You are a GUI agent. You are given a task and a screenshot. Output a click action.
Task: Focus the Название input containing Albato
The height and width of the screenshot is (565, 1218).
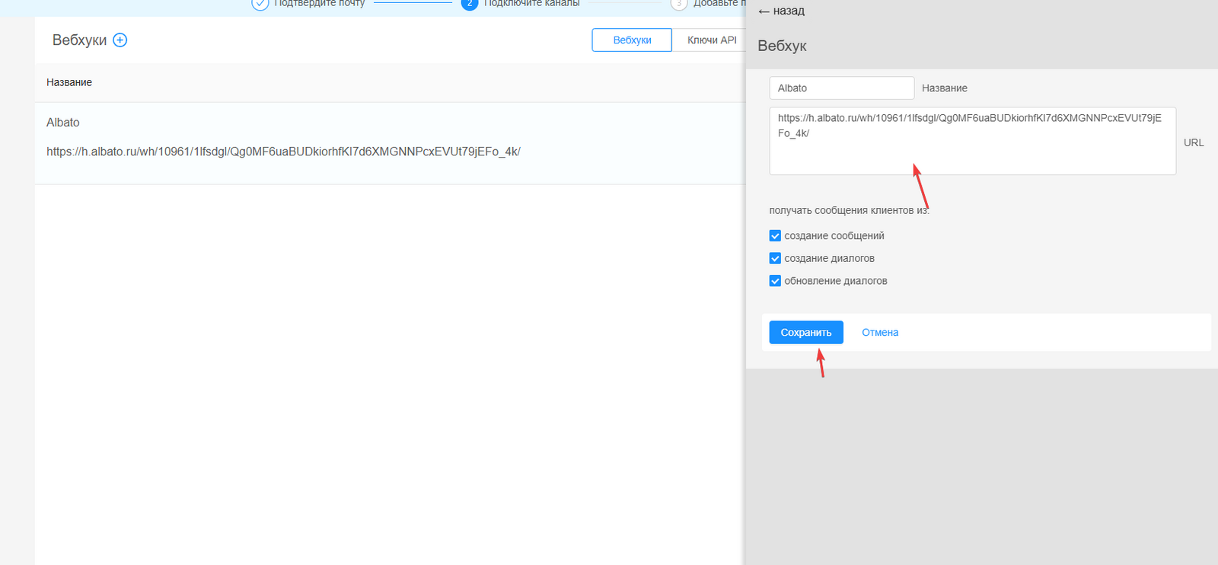(841, 88)
